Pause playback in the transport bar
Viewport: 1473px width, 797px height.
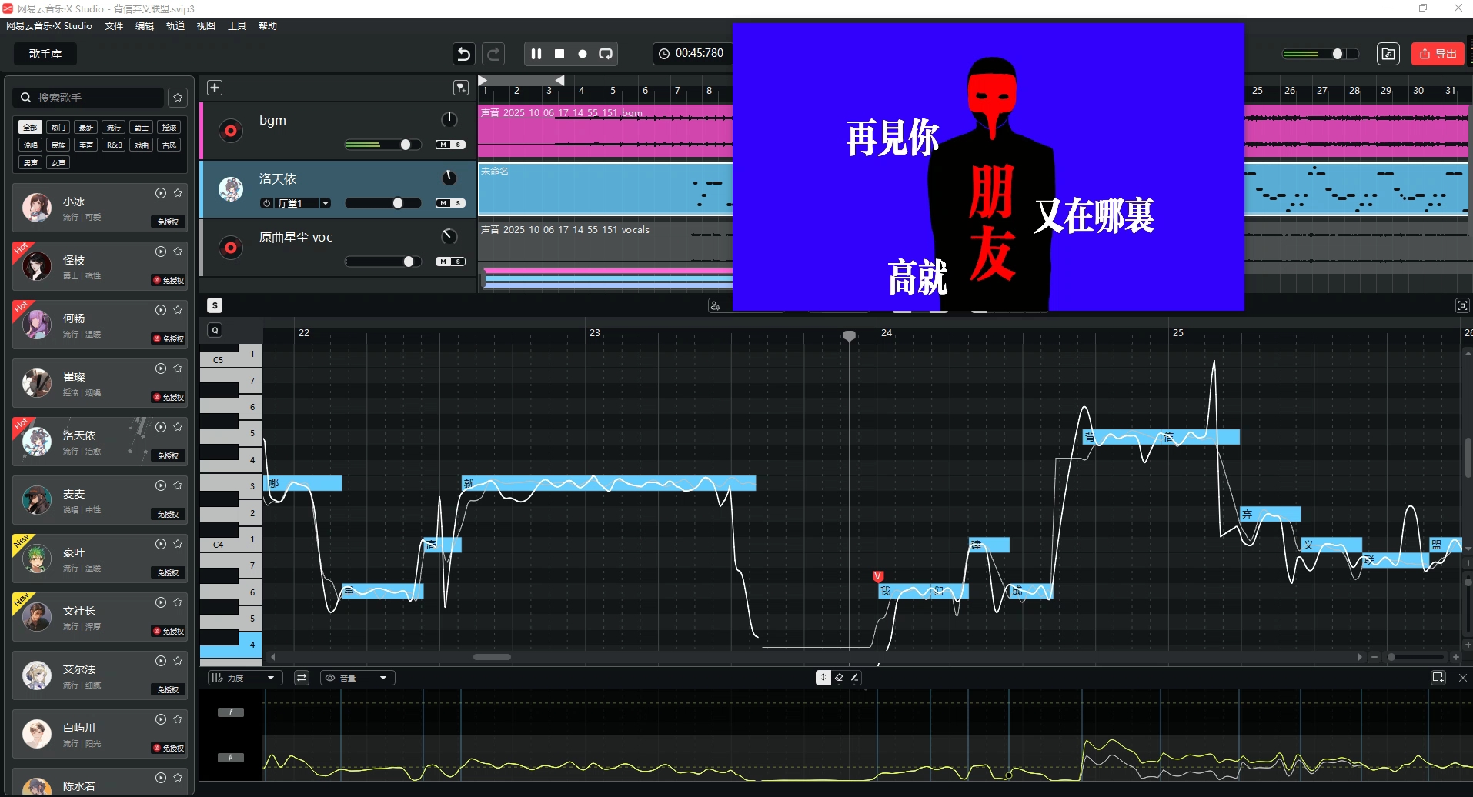coord(536,54)
